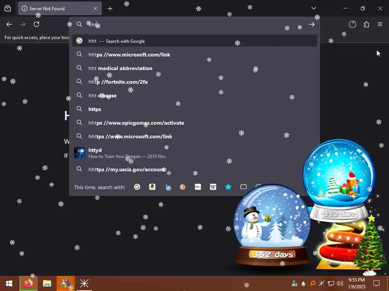Pick 'hhttps //www.microsoft.com/link' suggestion
Image resolution: width=389 pixels, height=291 pixels.
194,136
